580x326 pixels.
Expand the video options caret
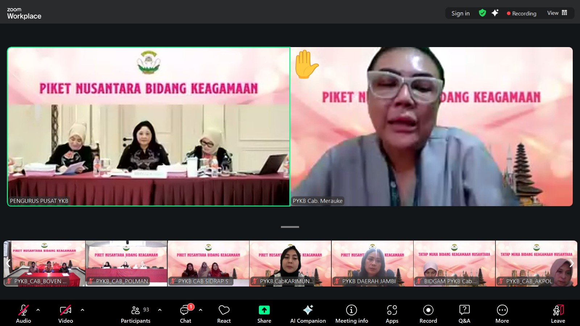(82, 310)
